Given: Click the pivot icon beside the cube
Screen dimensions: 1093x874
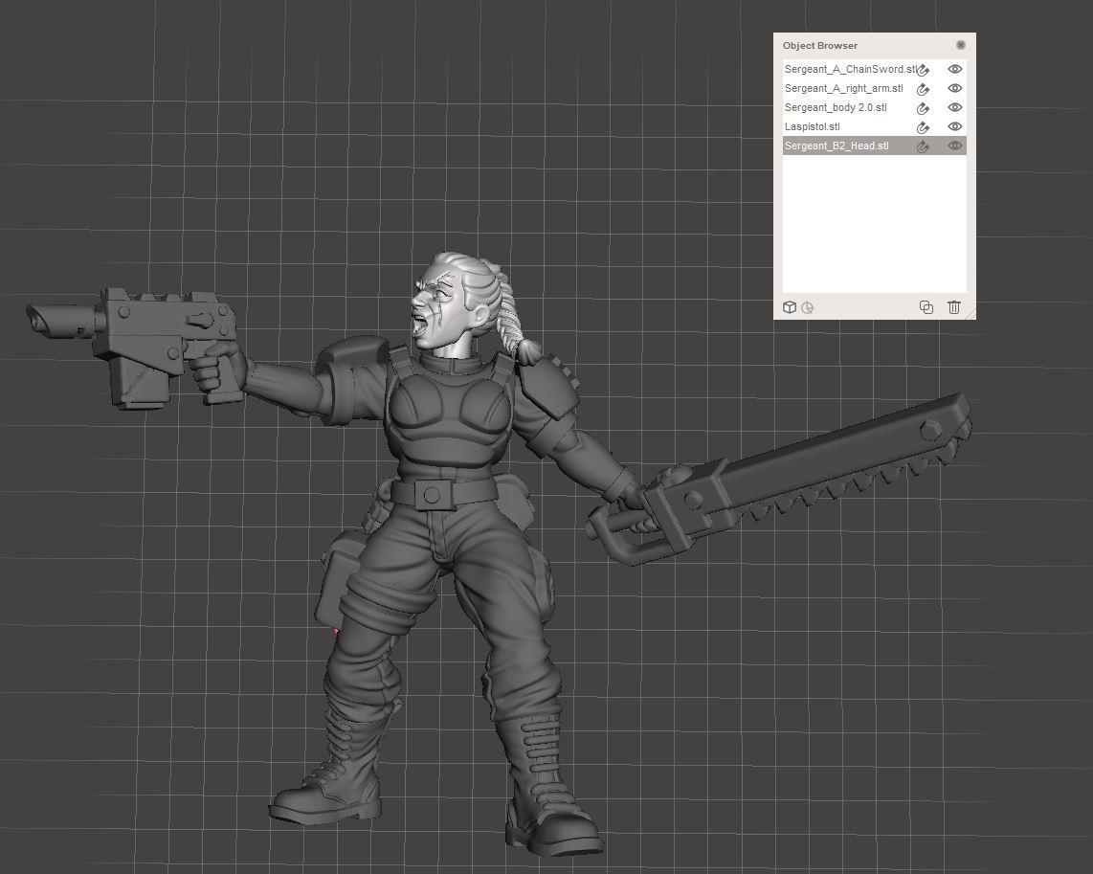Looking at the screenshot, I should 808,307.
